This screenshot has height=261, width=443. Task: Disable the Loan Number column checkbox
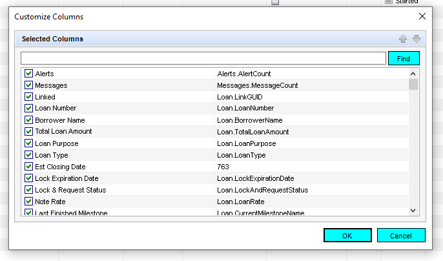(28, 109)
